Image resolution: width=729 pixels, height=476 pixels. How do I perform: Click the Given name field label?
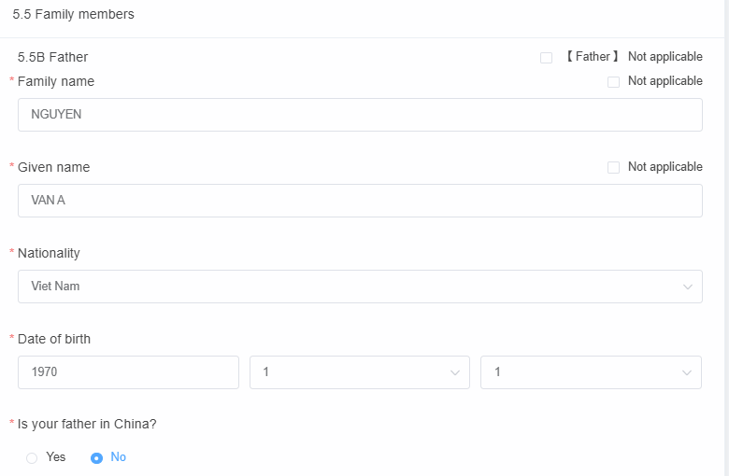(x=54, y=168)
